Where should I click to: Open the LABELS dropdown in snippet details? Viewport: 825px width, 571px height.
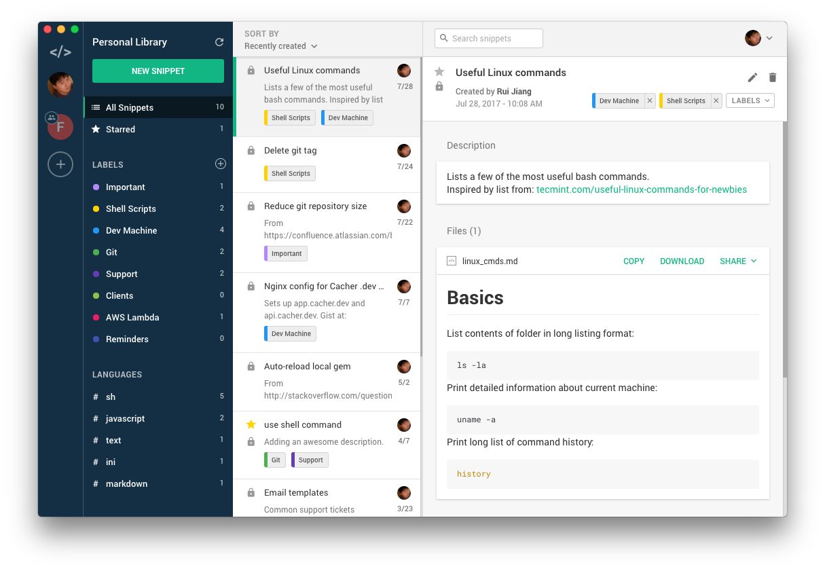tap(750, 100)
